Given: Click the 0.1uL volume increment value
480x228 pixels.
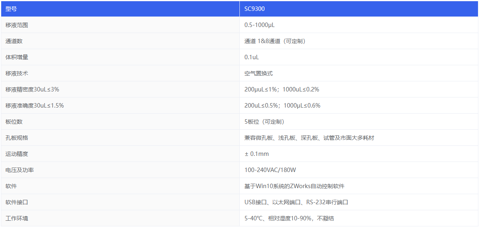Looking at the screenshot, I should tap(251, 57).
